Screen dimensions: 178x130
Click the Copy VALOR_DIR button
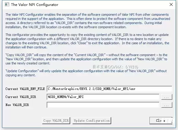click(x=56, y=121)
